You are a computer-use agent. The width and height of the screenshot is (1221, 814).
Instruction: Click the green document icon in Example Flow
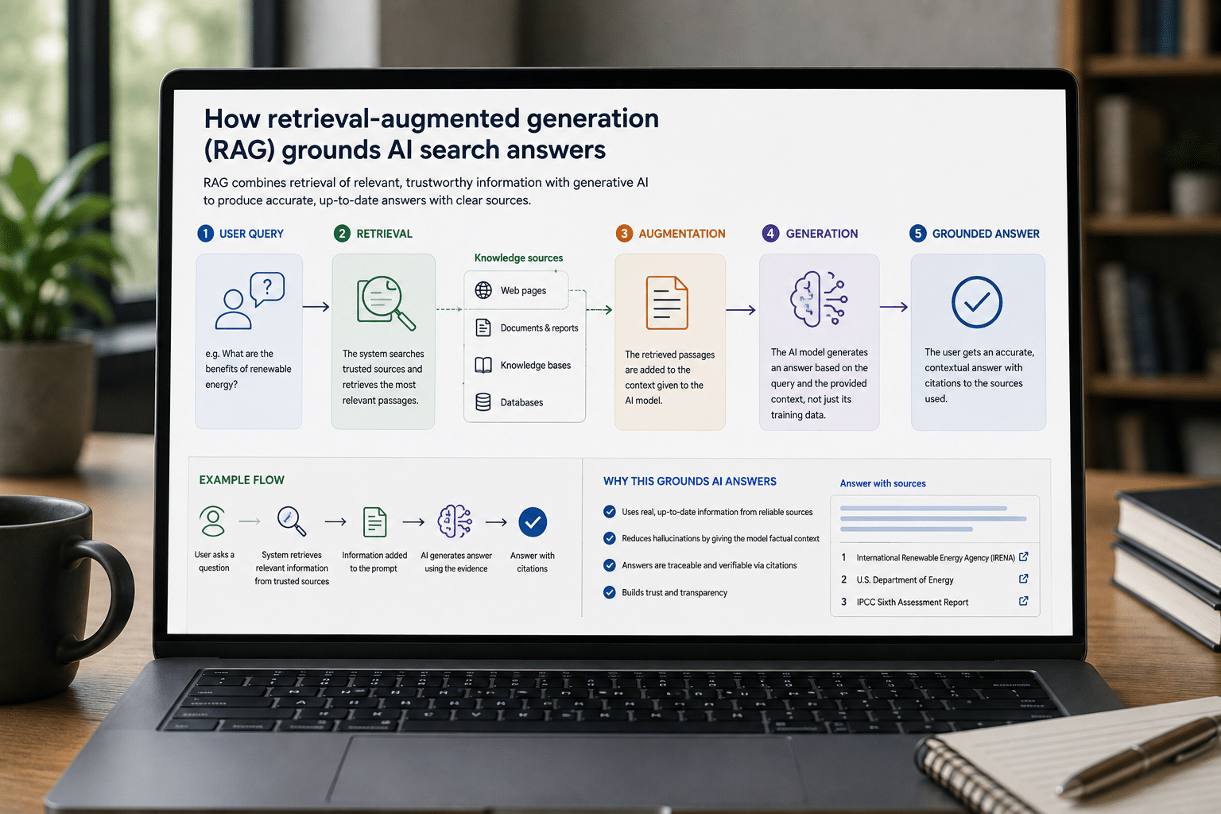374,522
